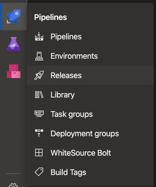Screen dimensions: 156x187
Task: Select Pipelines menu entry
Action: [x=90, y=36]
